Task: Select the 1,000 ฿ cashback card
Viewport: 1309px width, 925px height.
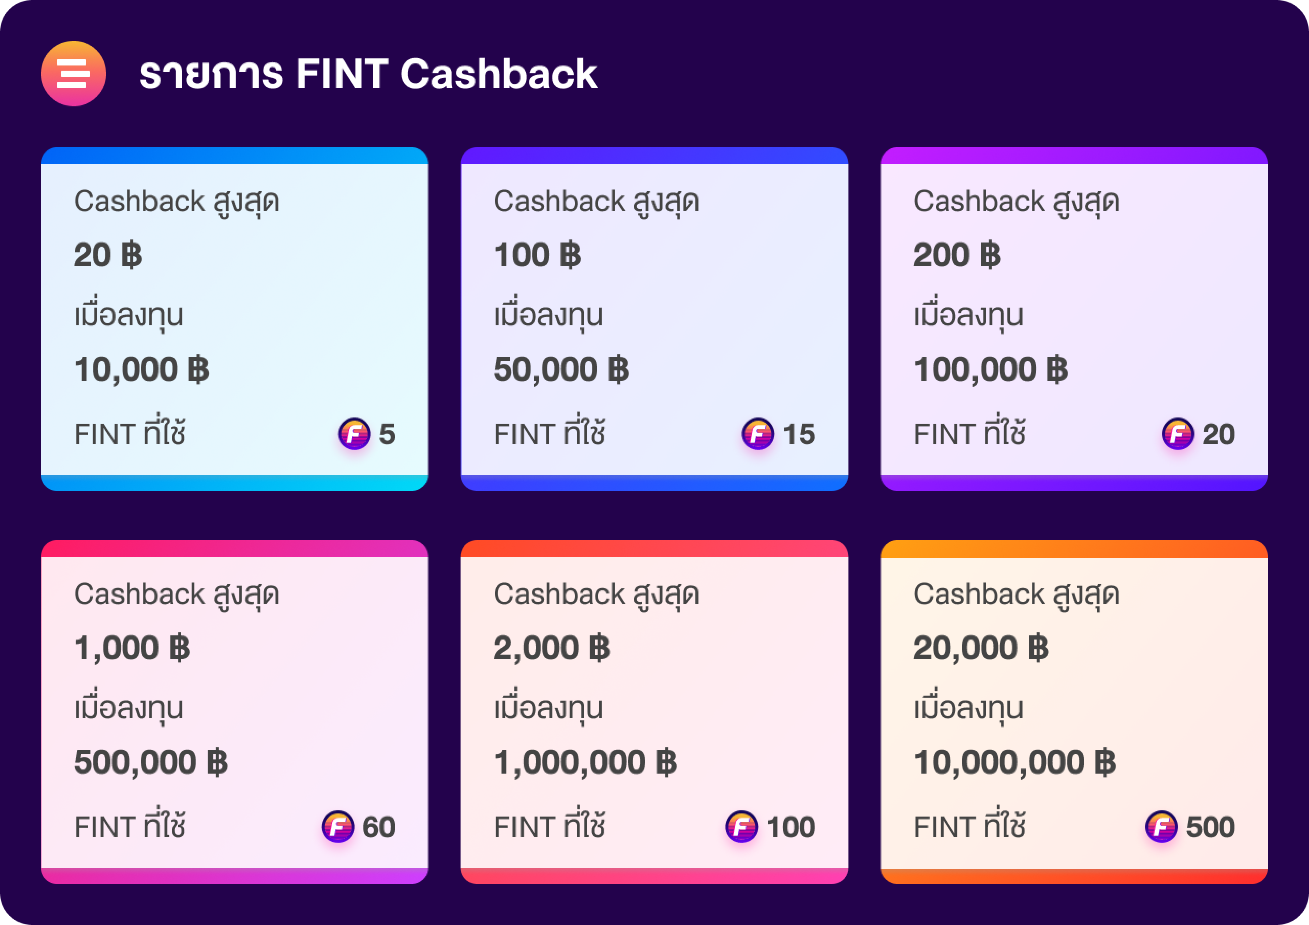Action: coord(234,712)
